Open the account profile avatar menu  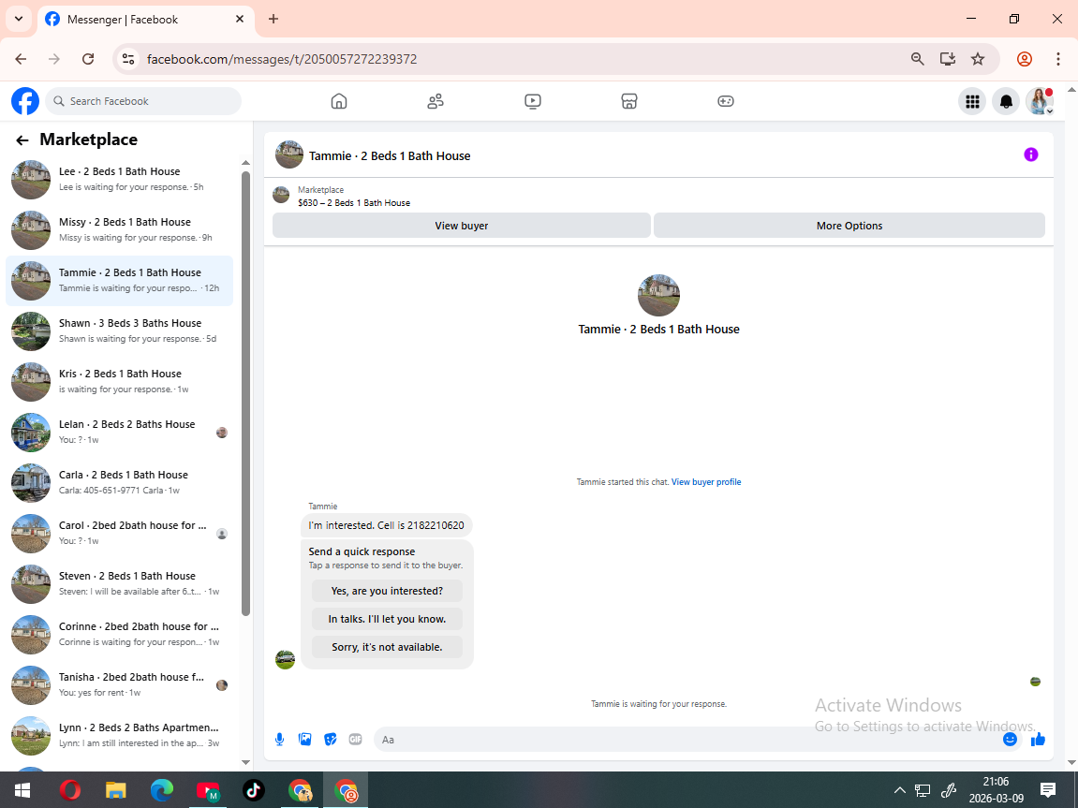pyautogui.click(x=1040, y=102)
